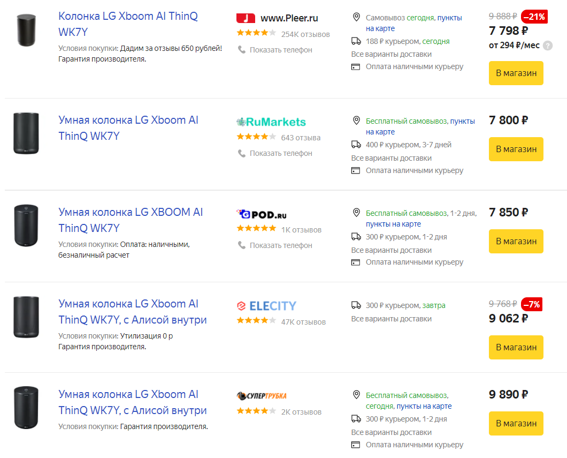Click the ELECITY store logo
The image size is (567, 458).
pos(266,306)
